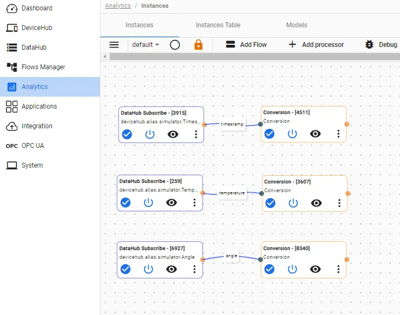Click the left arrow of horizontal scrollbar

pyautogui.click(x=105, y=56)
